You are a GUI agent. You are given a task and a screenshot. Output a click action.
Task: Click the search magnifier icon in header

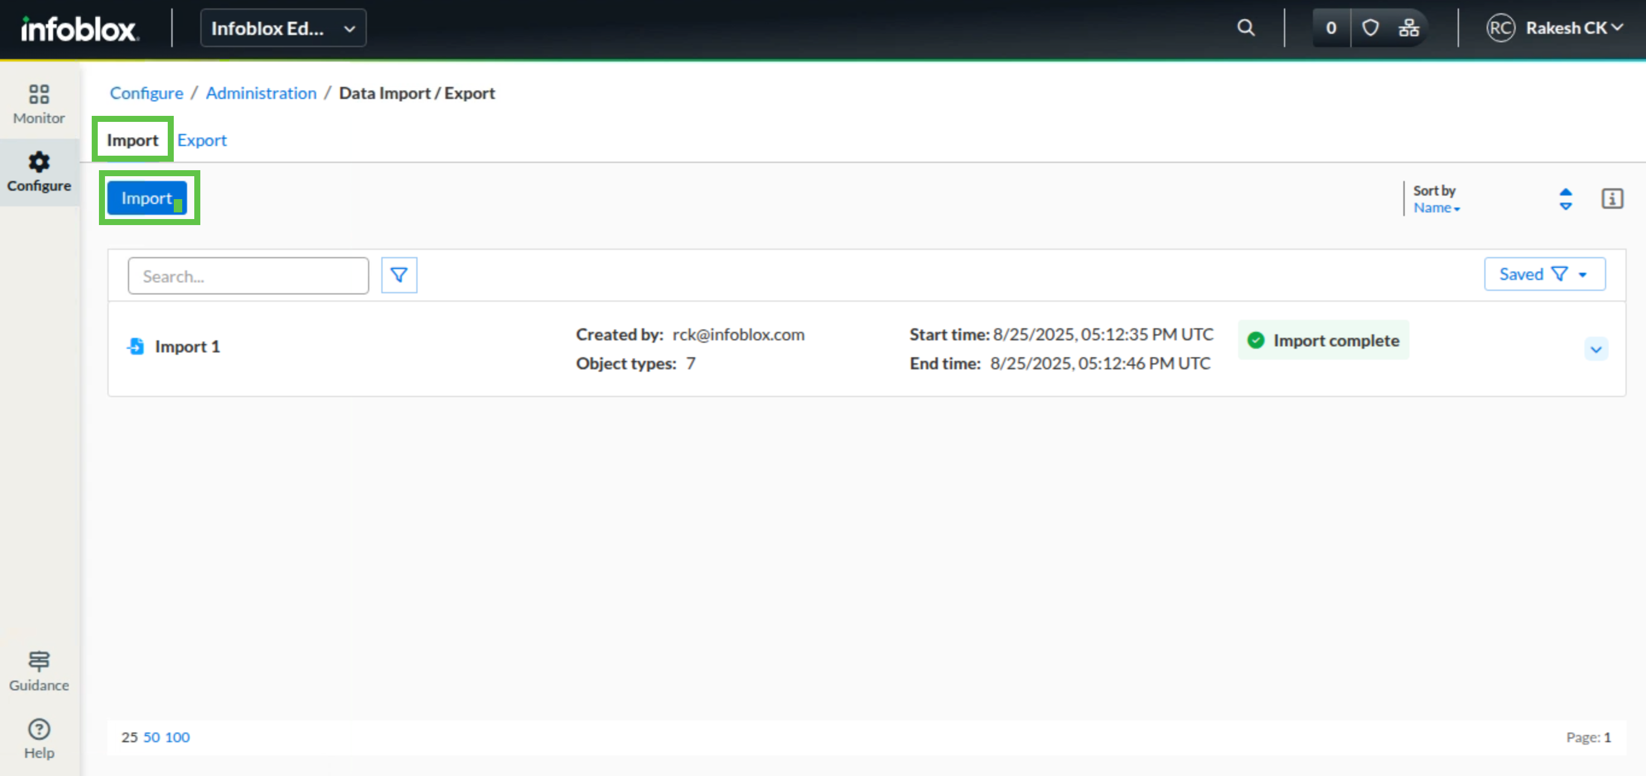(1245, 28)
